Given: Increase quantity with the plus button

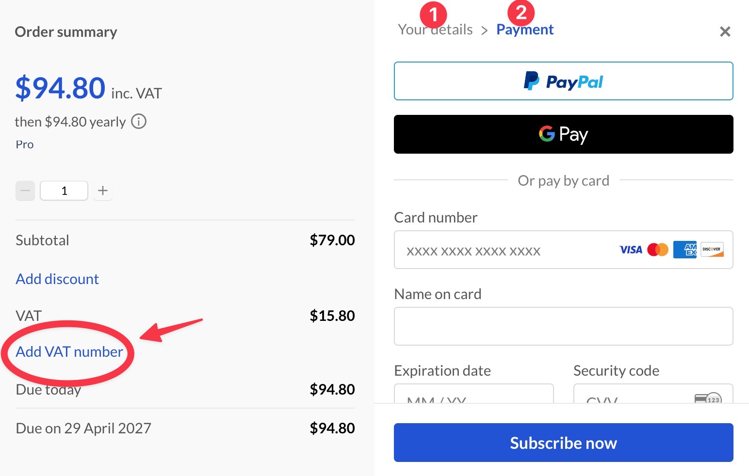Looking at the screenshot, I should click(x=103, y=190).
